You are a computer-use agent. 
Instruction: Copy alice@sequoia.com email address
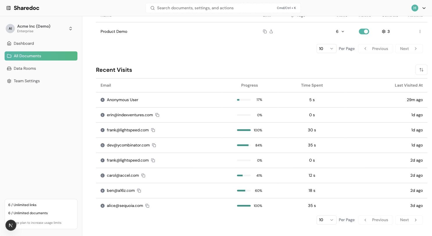tap(147, 206)
